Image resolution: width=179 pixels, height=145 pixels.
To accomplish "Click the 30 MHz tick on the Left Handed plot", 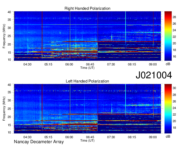I will pyautogui.click(x=9, y=100).
